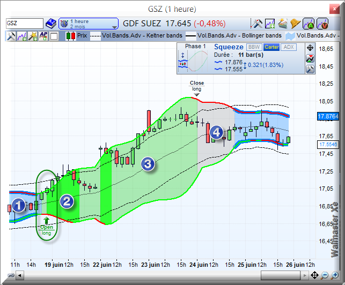Click the '26 juin' date label on the time axis
The image size is (345, 285).
coord(295,265)
